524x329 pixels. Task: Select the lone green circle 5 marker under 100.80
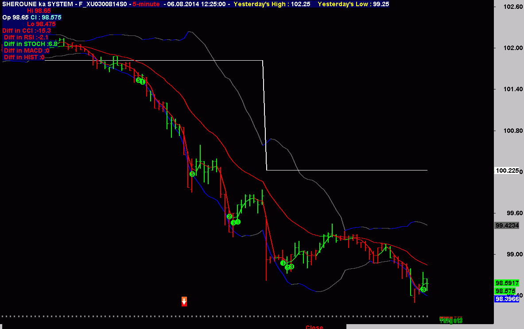[x=192, y=174]
